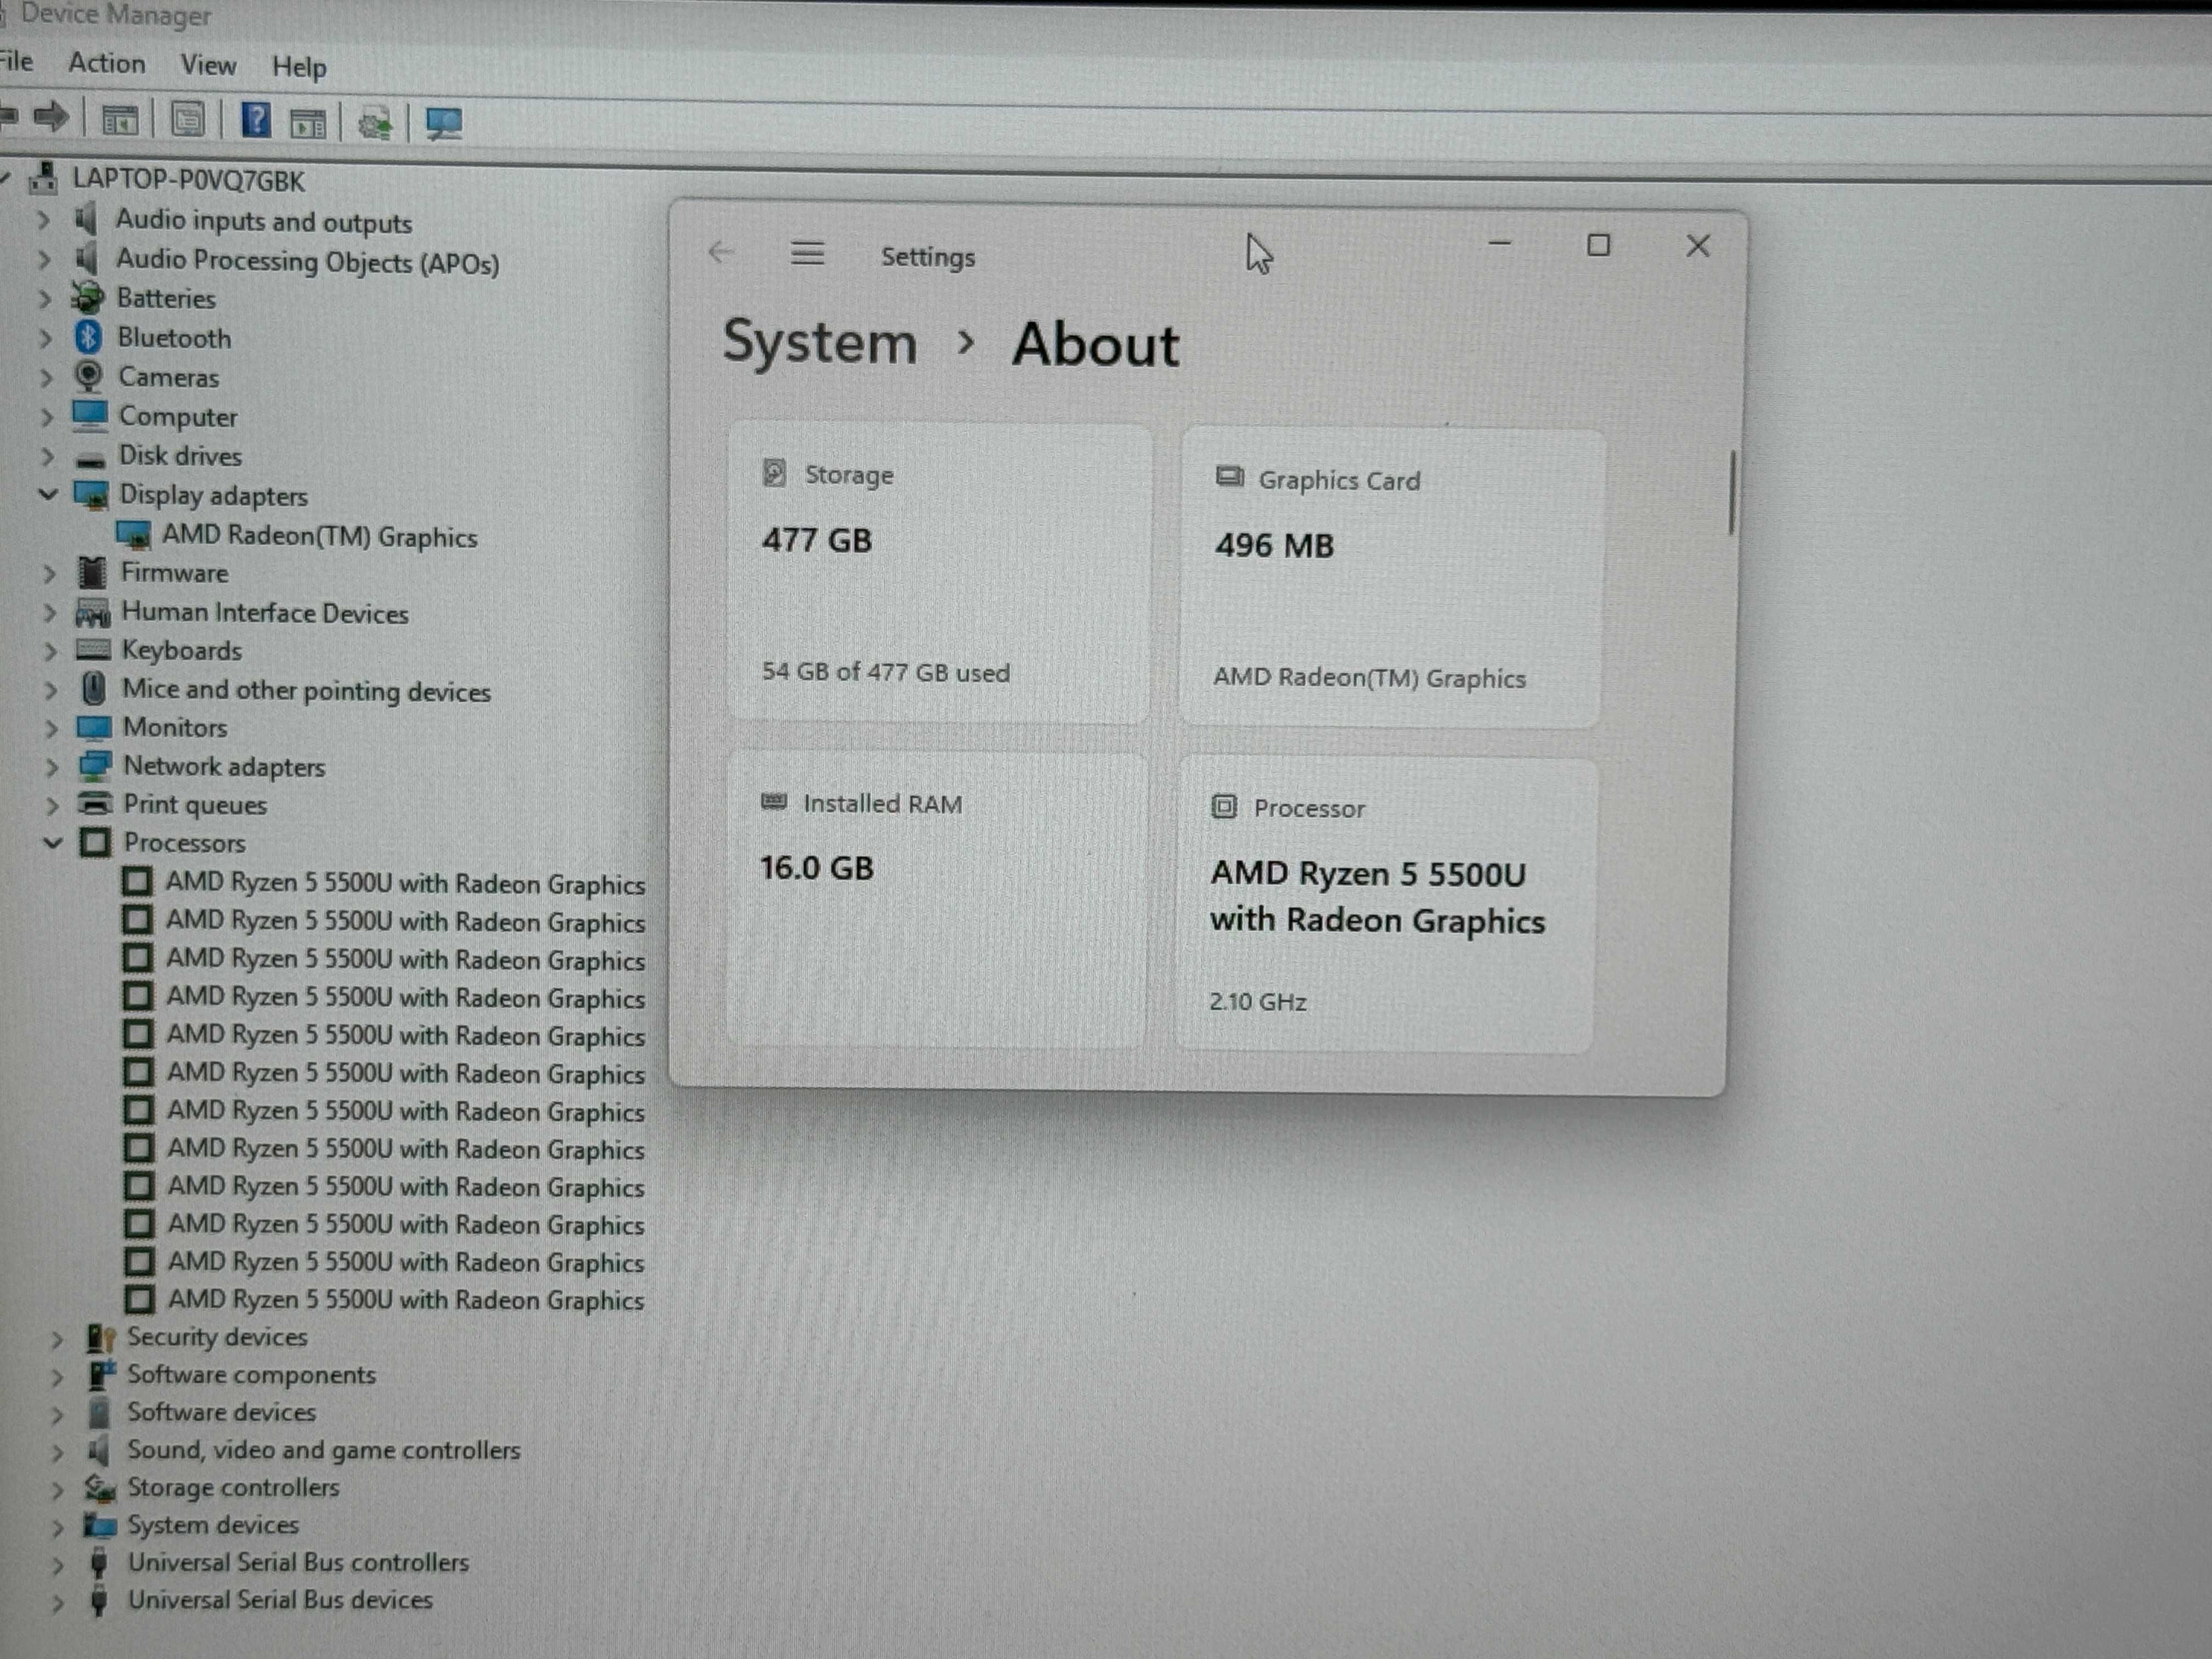Close the Settings window
Image resolution: width=2212 pixels, height=1659 pixels.
pyautogui.click(x=1698, y=246)
